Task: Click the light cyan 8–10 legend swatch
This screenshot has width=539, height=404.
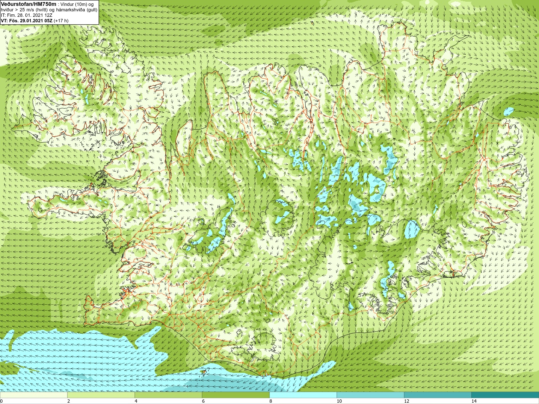Action: coord(303,395)
